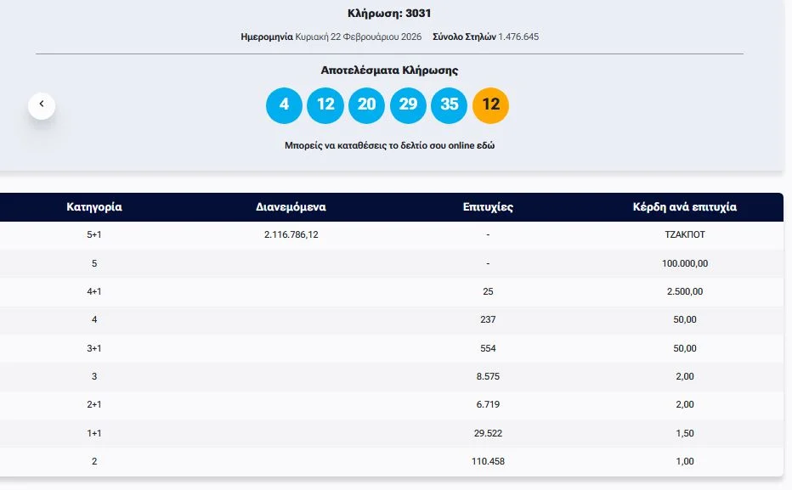The height and width of the screenshot is (490, 792).
Task: Select the Σύνολο Στηλών 1.476.645 text
Action: 485,37
